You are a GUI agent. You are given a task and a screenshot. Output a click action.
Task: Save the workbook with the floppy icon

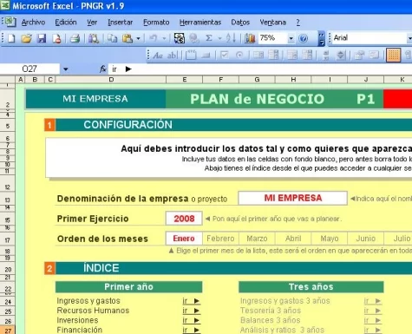42,38
